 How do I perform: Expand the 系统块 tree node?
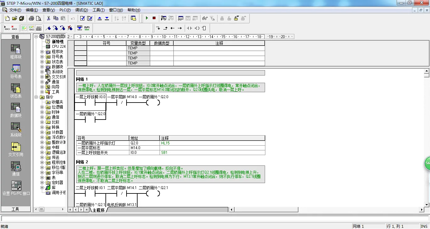42,72
